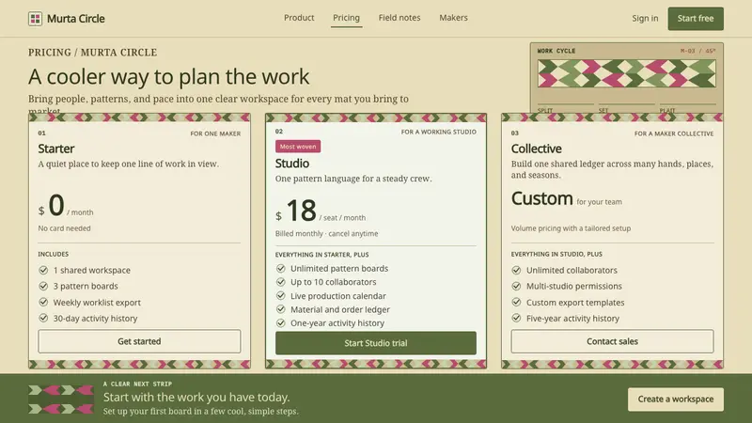Open the Makers nav link
The image size is (752, 423).
click(453, 18)
